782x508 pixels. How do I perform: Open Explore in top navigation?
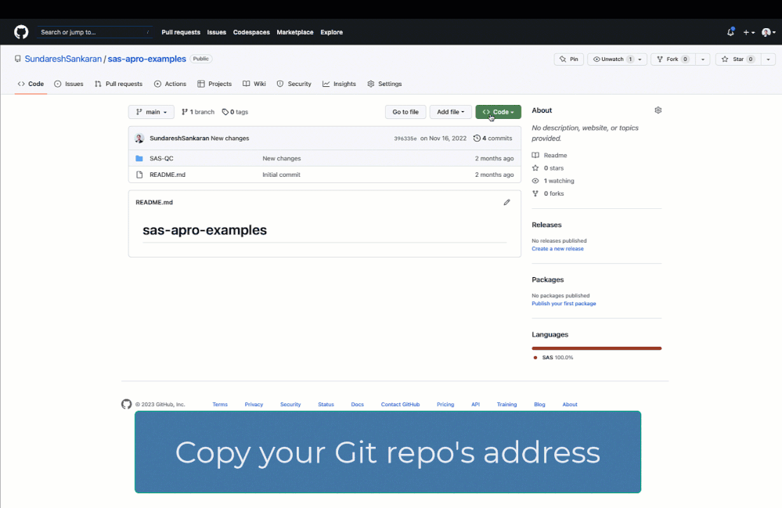click(331, 32)
